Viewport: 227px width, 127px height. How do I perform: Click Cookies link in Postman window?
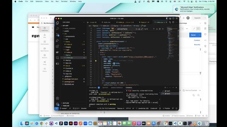point(197,40)
